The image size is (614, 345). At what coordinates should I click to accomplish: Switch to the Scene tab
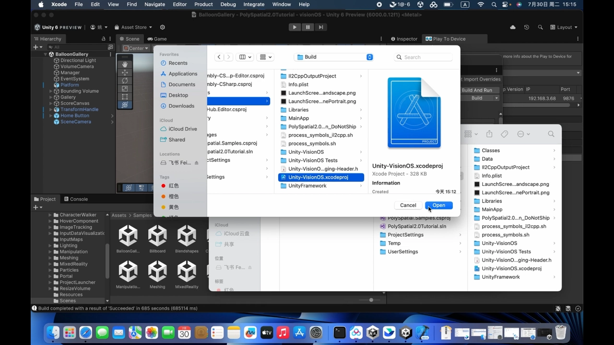[x=129, y=39]
